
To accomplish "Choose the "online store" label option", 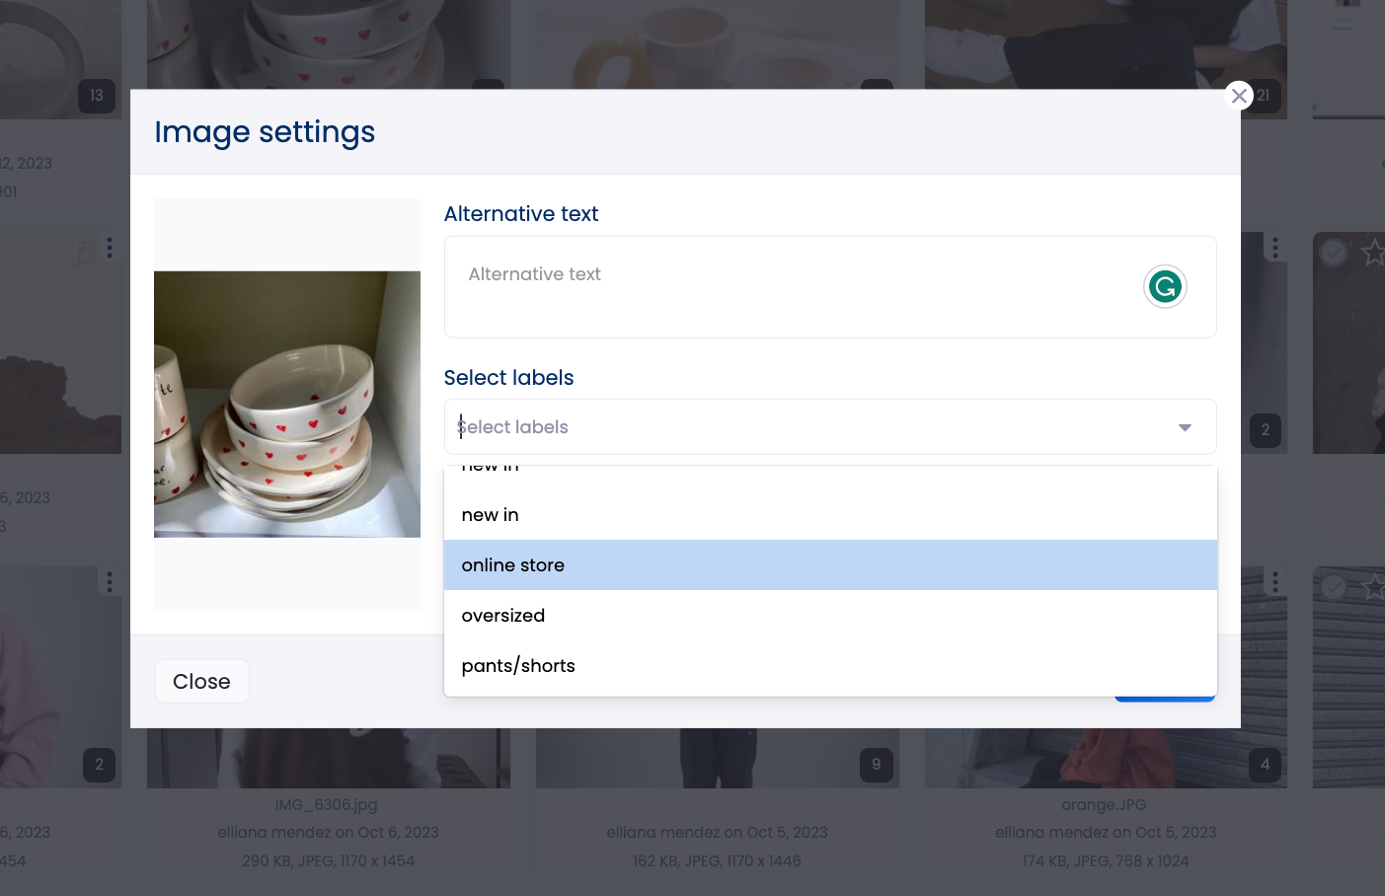I will coord(830,565).
